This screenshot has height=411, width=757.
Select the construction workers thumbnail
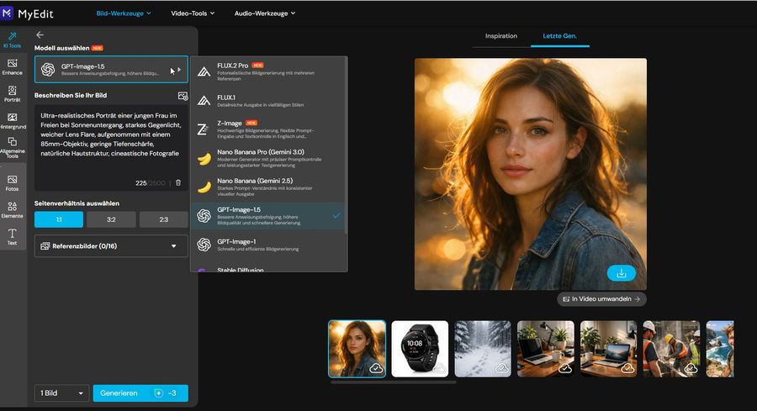(x=671, y=349)
